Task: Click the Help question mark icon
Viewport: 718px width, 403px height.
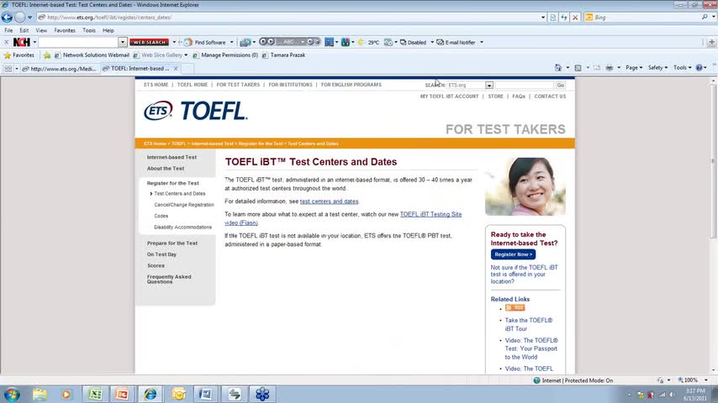Action: 700,68
